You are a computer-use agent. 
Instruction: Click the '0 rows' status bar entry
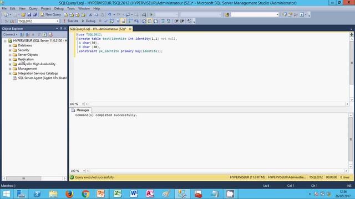[344, 177]
